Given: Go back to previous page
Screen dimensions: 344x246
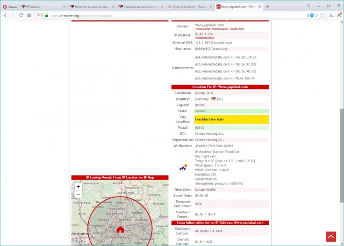Looking at the screenshot, I should point(5,16).
